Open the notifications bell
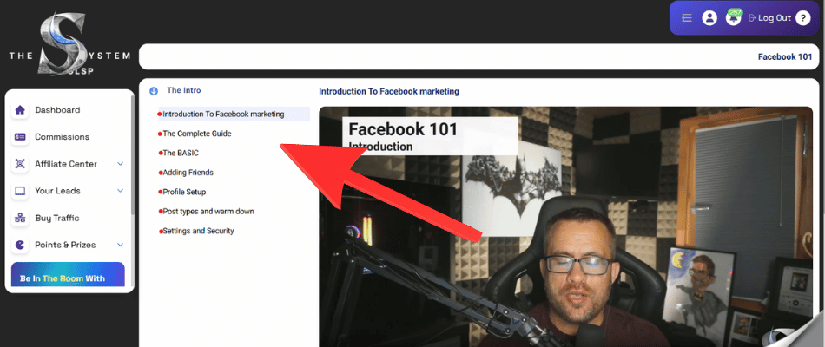825x347 pixels. coord(734,18)
